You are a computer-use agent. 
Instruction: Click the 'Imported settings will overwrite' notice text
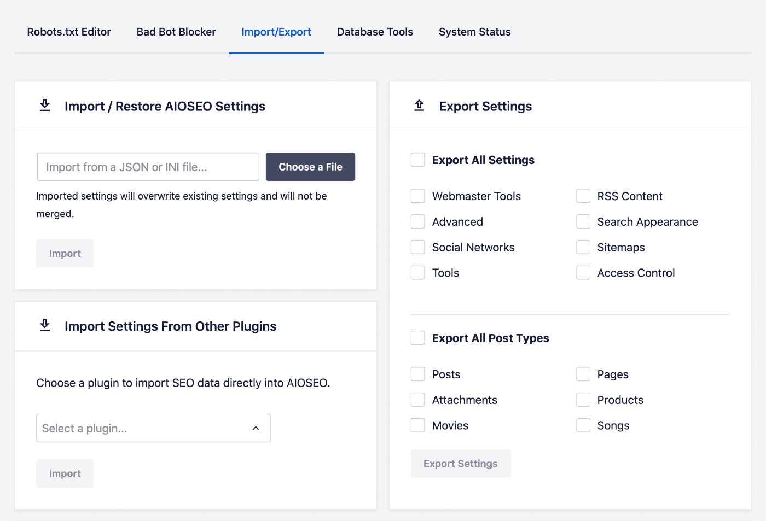(182, 204)
